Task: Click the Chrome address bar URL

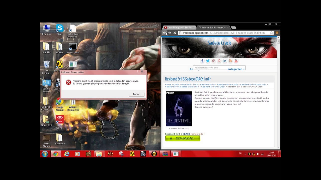Action: click(x=224, y=33)
